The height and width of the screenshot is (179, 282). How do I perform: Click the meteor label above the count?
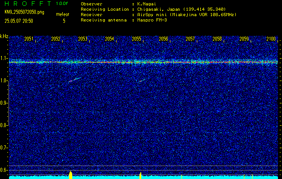pyautogui.click(x=63, y=14)
